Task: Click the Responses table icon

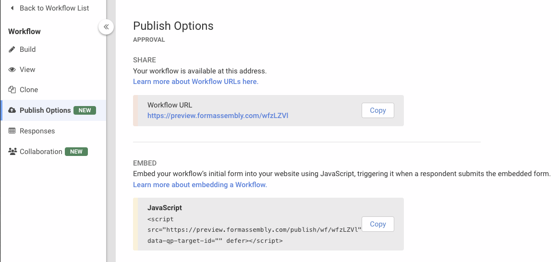Action: pyautogui.click(x=12, y=131)
